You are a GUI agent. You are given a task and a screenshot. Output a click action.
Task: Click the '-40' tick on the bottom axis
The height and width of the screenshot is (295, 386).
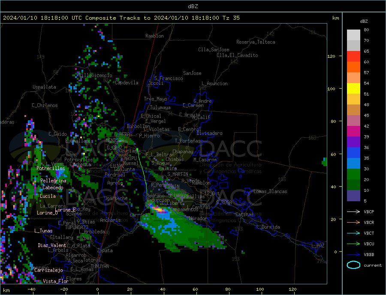pyautogui.click(x=31, y=289)
